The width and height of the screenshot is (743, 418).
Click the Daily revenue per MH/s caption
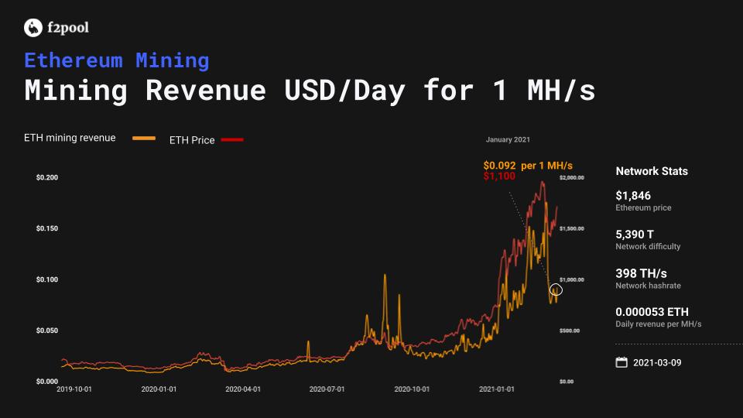click(658, 324)
